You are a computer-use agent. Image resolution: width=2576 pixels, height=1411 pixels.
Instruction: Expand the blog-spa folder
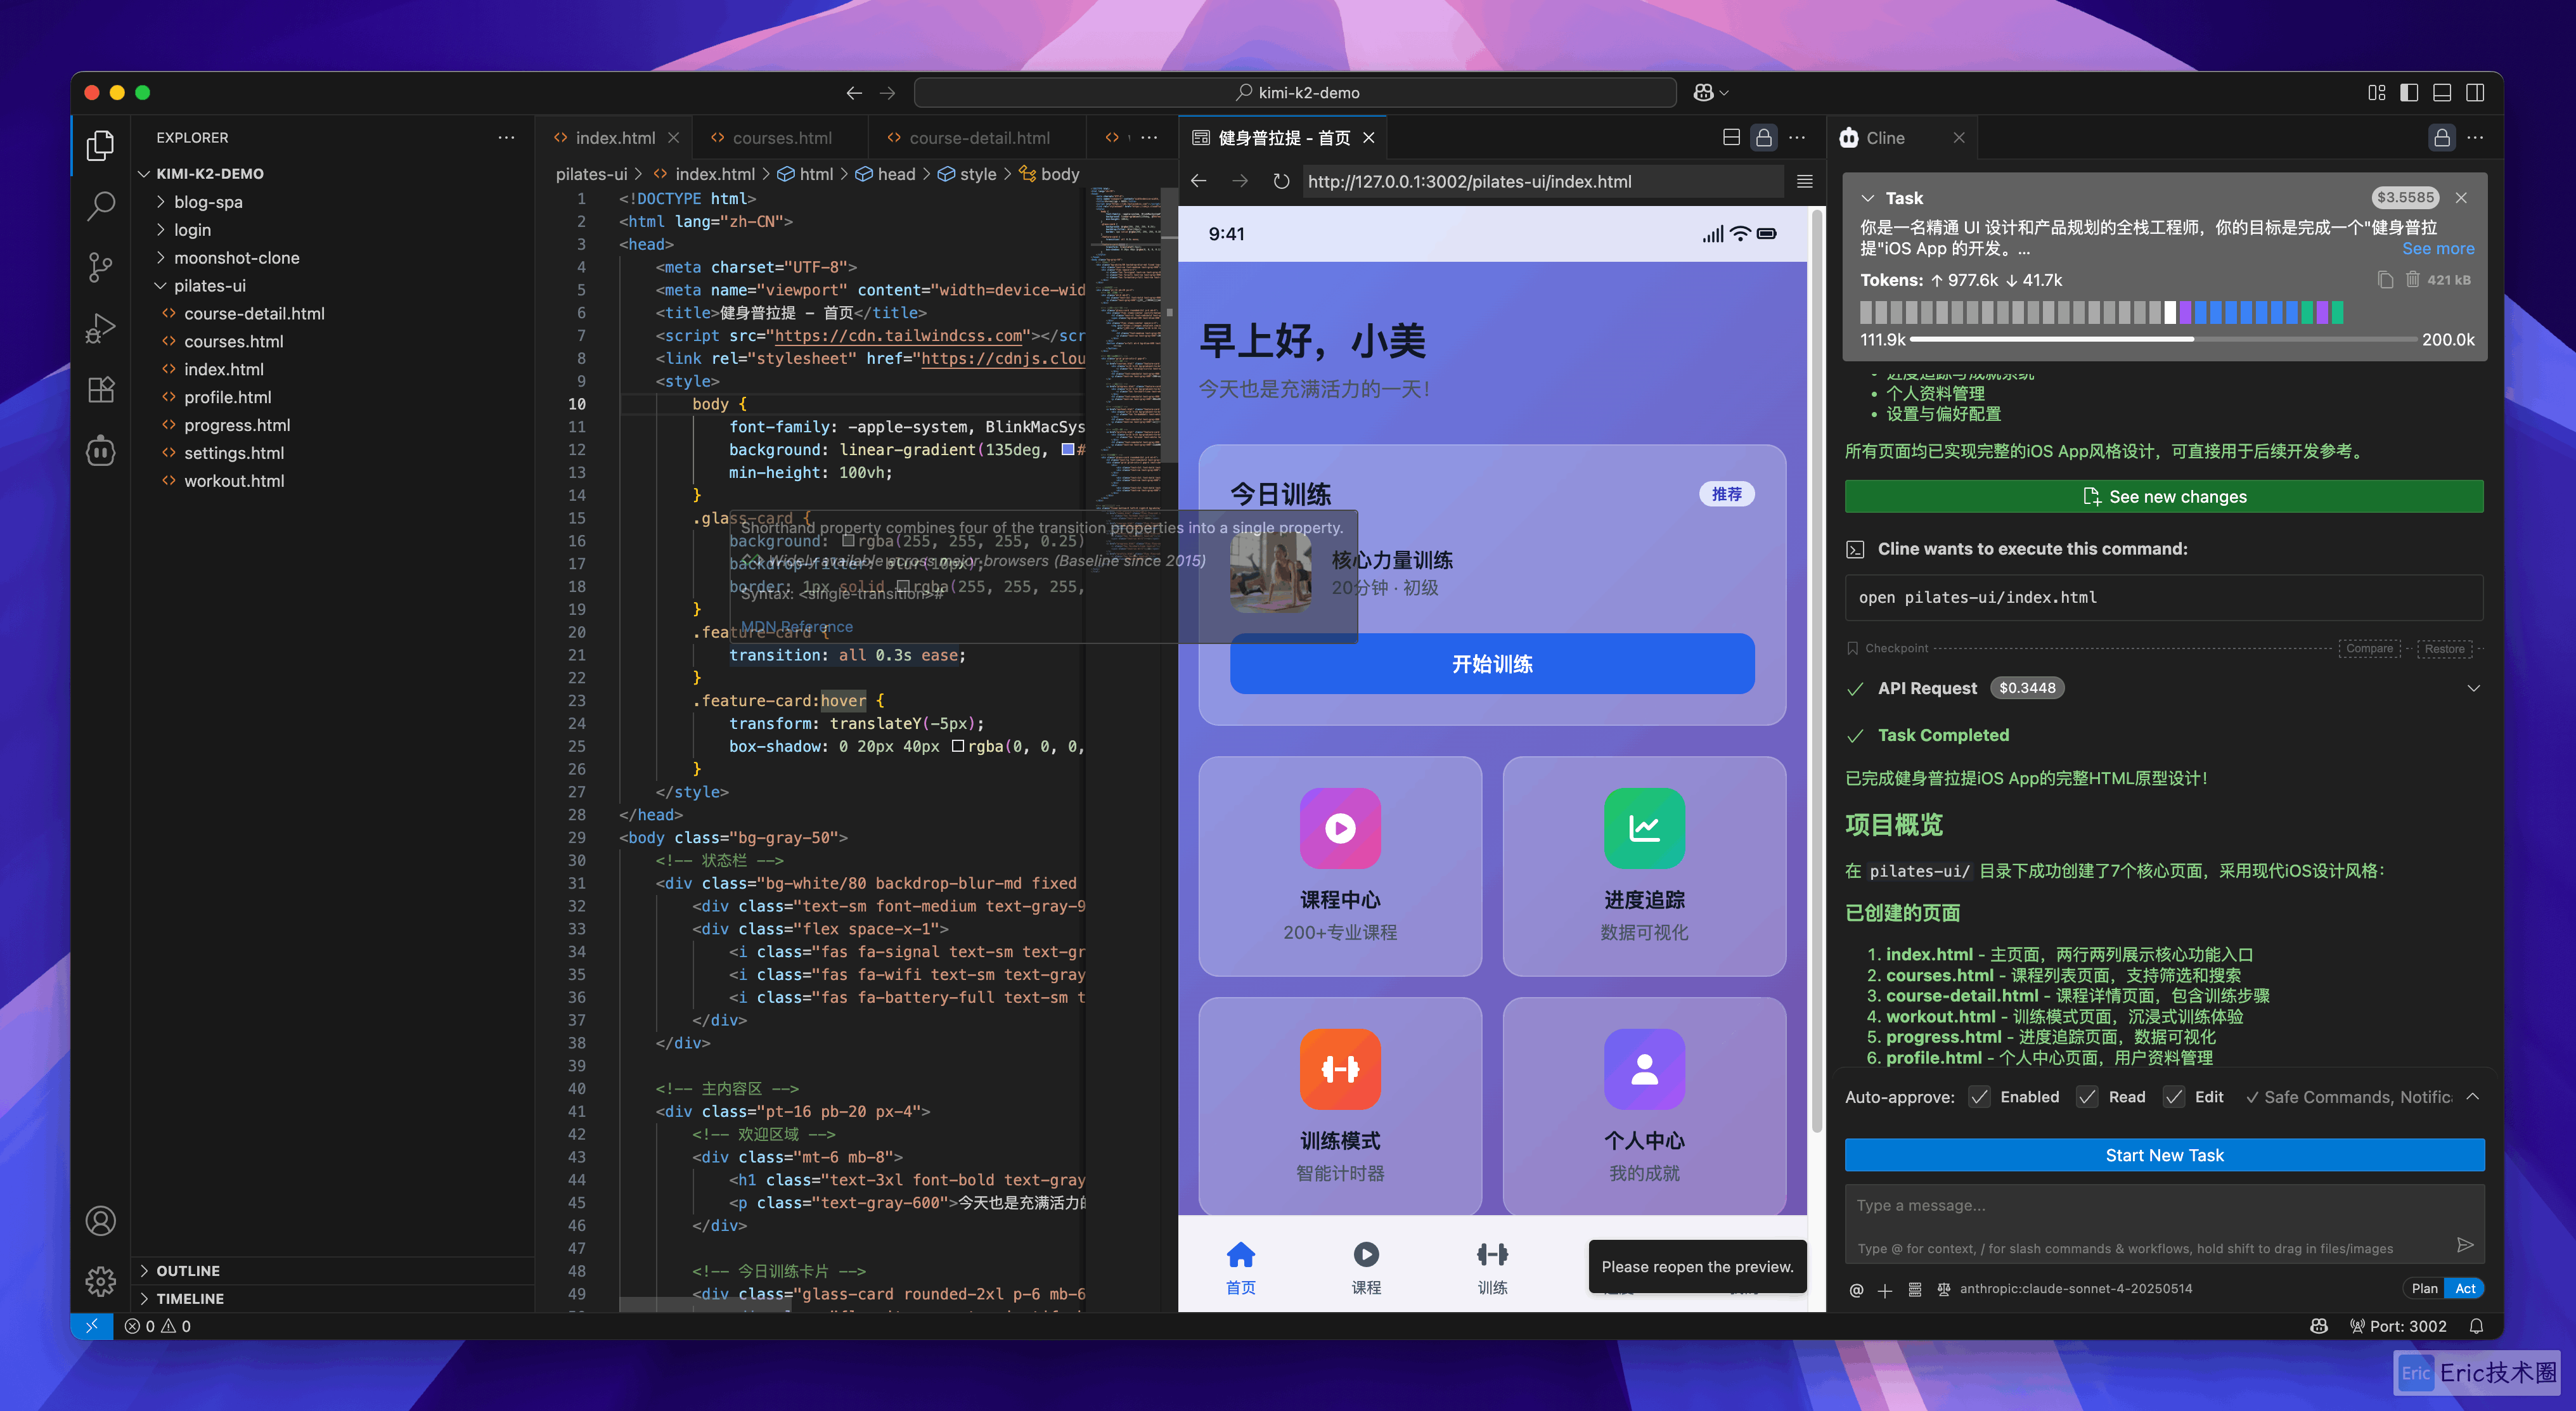point(208,202)
